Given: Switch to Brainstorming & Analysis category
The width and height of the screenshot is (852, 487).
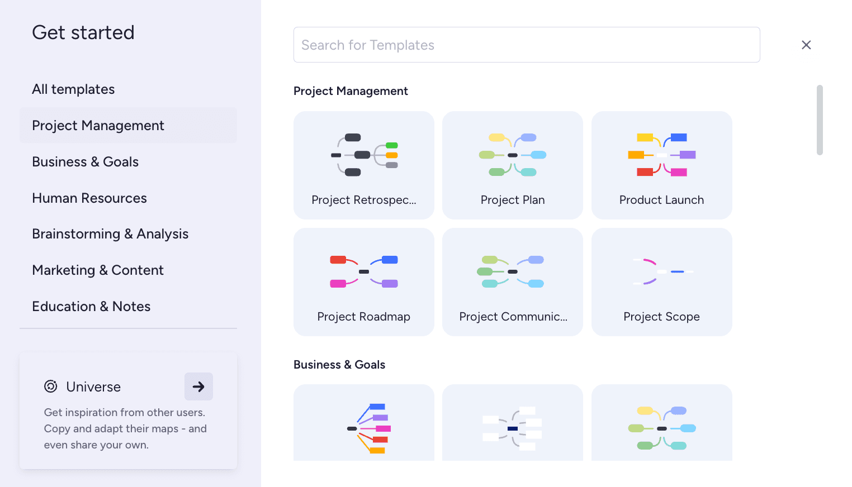Looking at the screenshot, I should coord(110,234).
